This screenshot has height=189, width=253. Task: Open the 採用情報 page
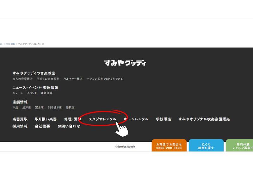[x=20, y=126]
